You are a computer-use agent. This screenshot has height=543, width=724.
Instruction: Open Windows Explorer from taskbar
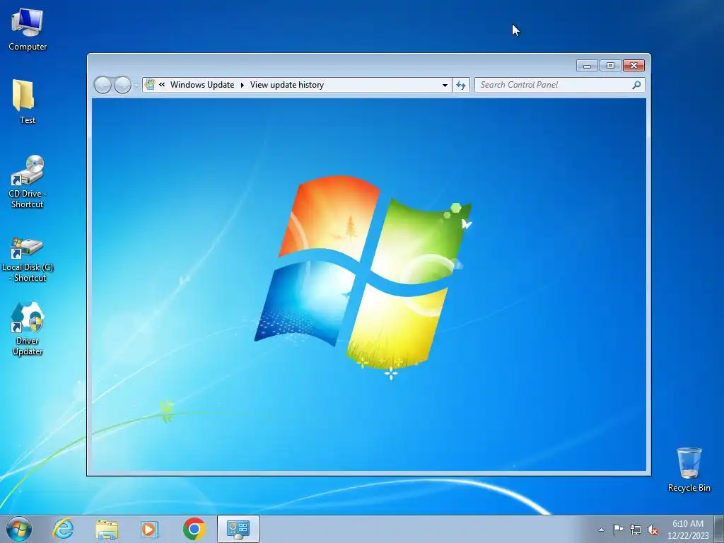click(x=107, y=529)
